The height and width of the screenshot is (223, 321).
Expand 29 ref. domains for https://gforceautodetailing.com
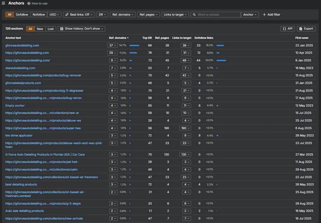point(112,53)
